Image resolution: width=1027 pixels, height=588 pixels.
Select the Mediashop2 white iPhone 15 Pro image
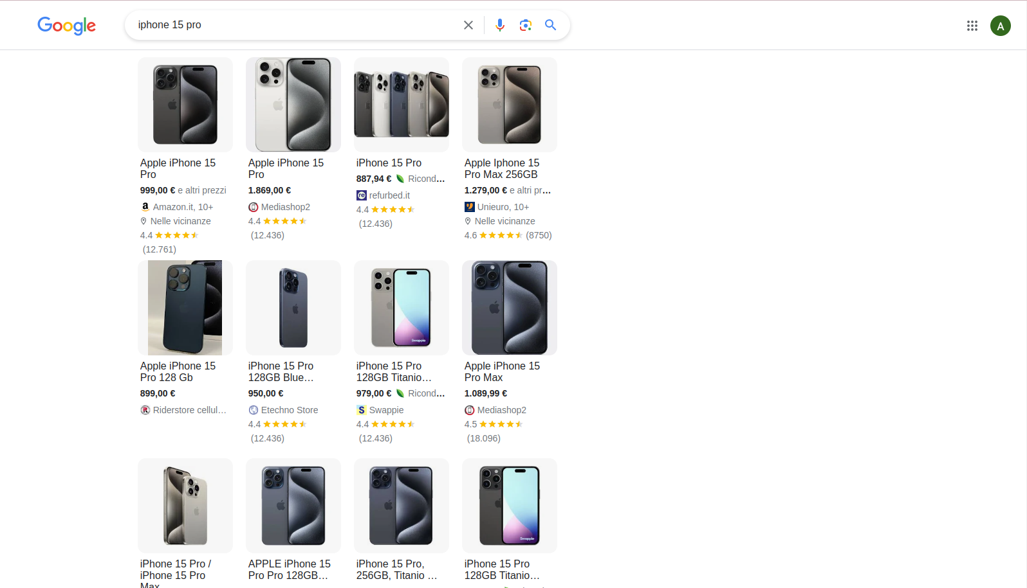(x=293, y=105)
